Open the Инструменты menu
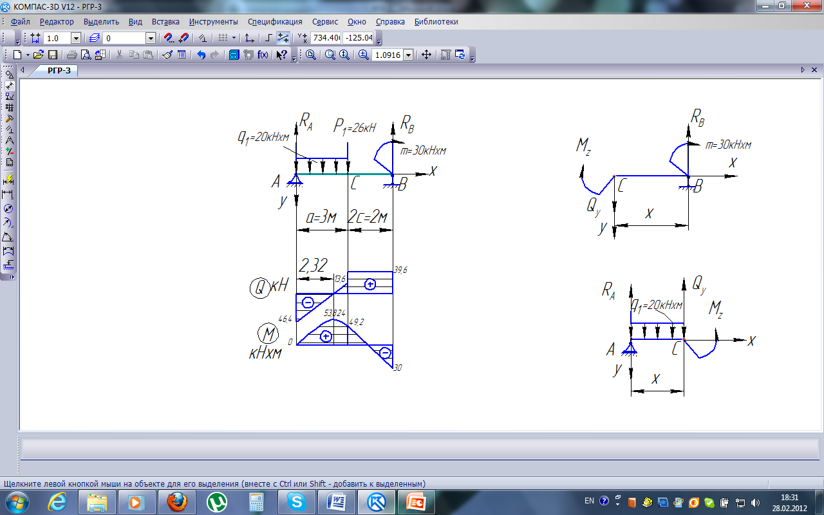Viewport: 824px width, 515px height. pyautogui.click(x=214, y=21)
